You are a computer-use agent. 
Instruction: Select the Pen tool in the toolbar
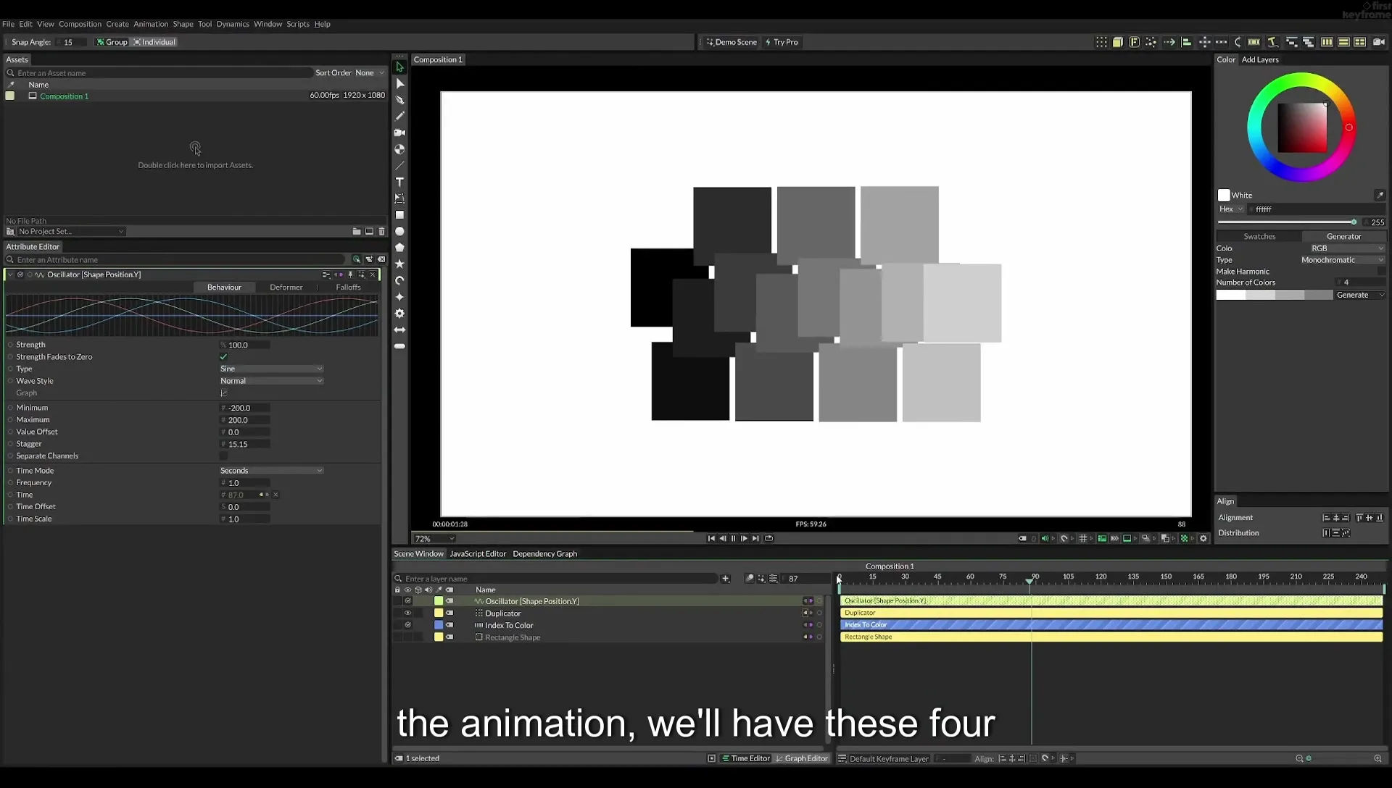[x=399, y=100]
